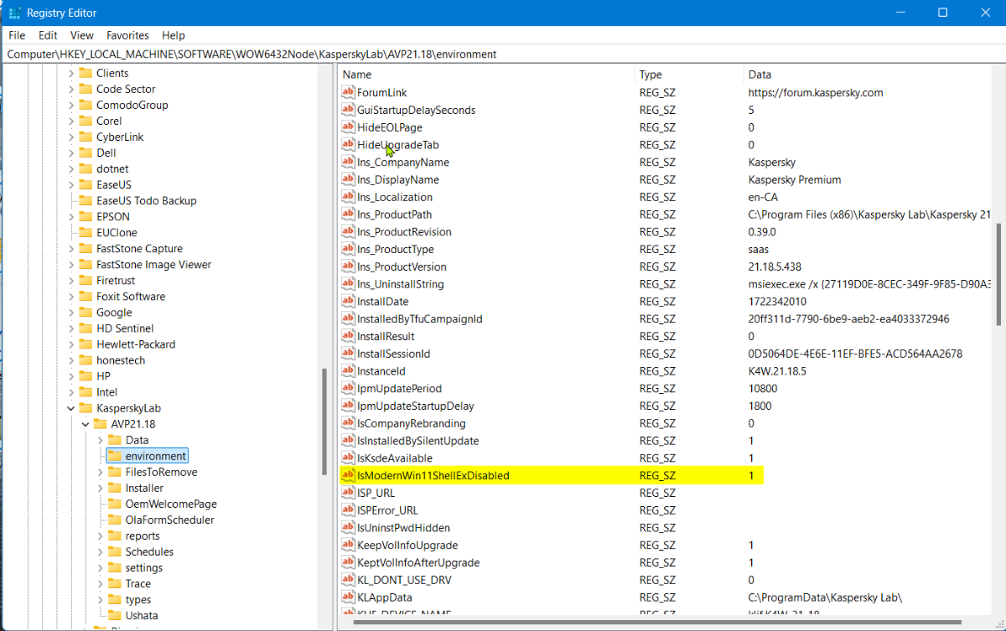Click the tree pane vertical scrollbar thumb
The width and height of the screenshot is (1006, 631).
tap(324, 422)
